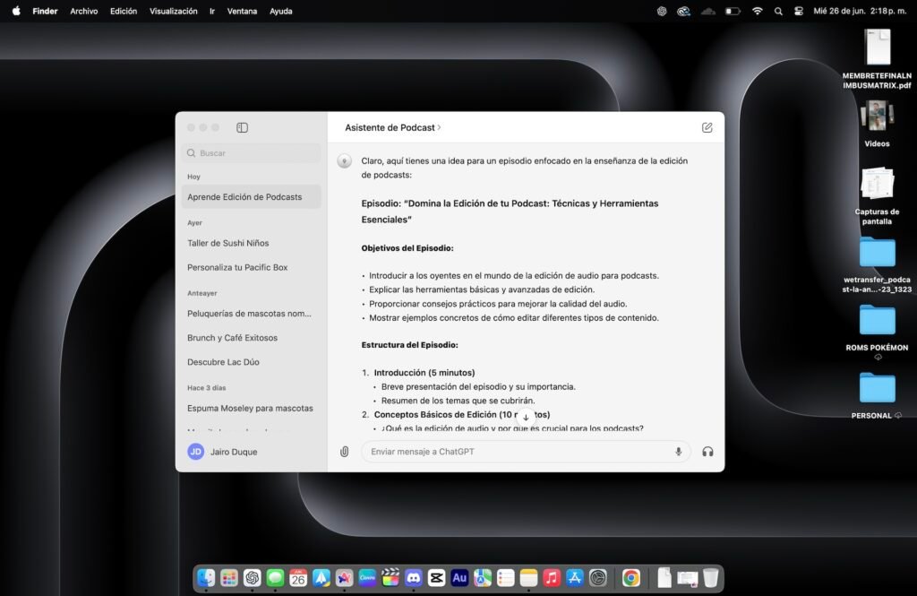The height and width of the screenshot is (596, 917).
Task: Click the Jairo Duque account name
Action: click(x=234, y=452)
